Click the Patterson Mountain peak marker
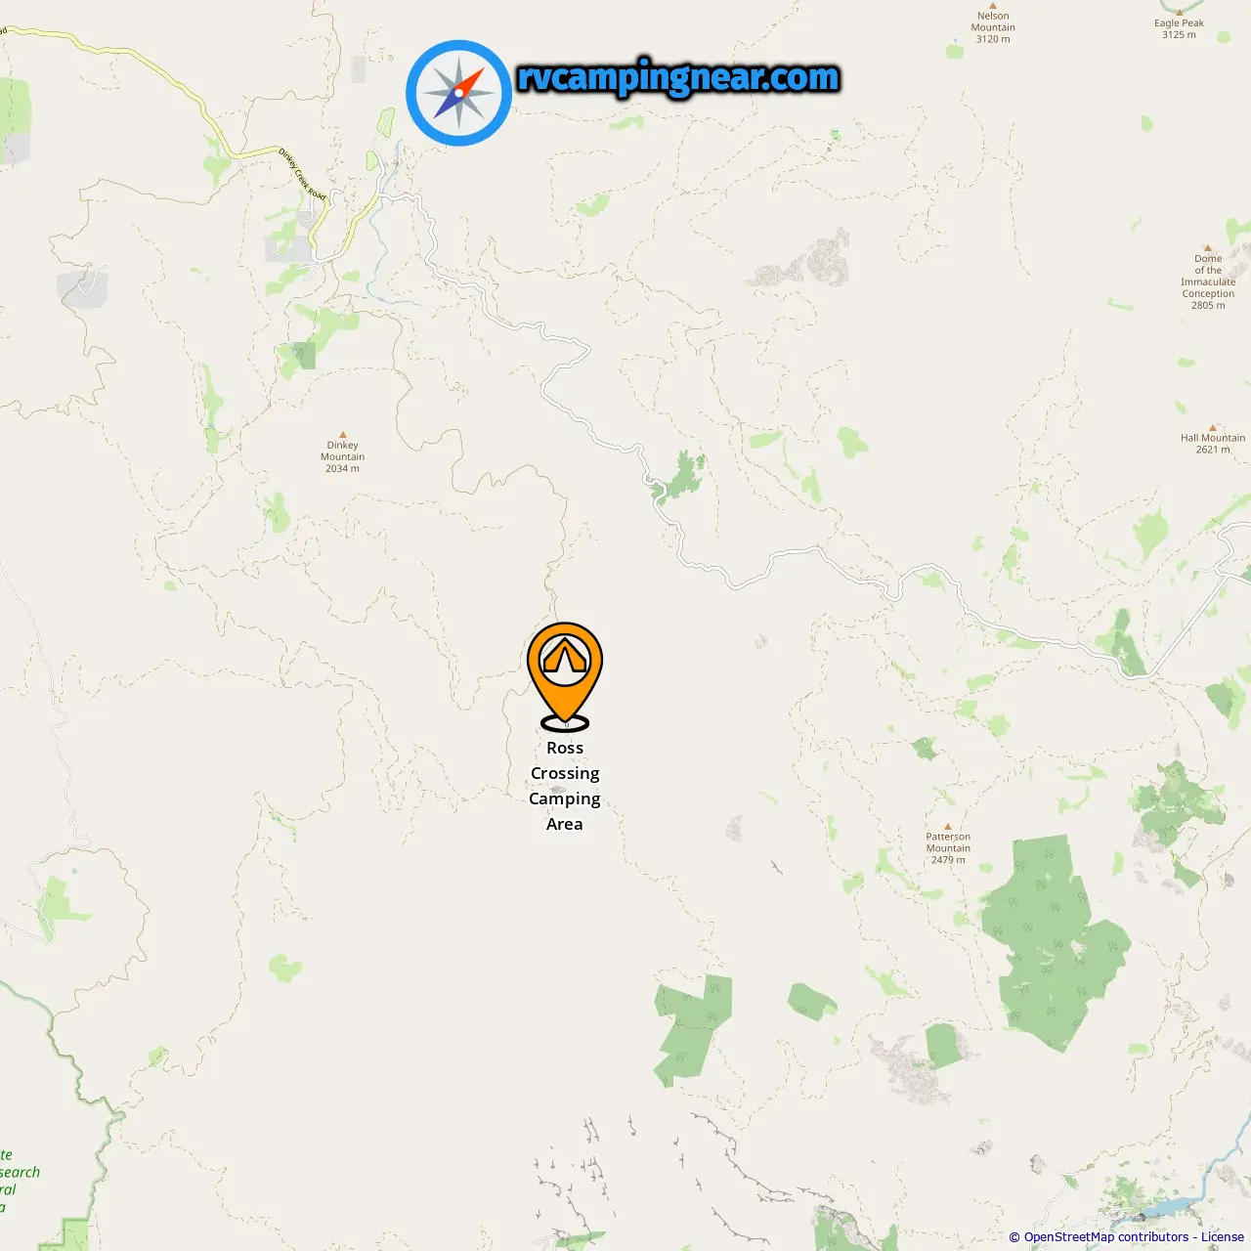This screenshot has width=1251, height=1251. coord(948,826)
